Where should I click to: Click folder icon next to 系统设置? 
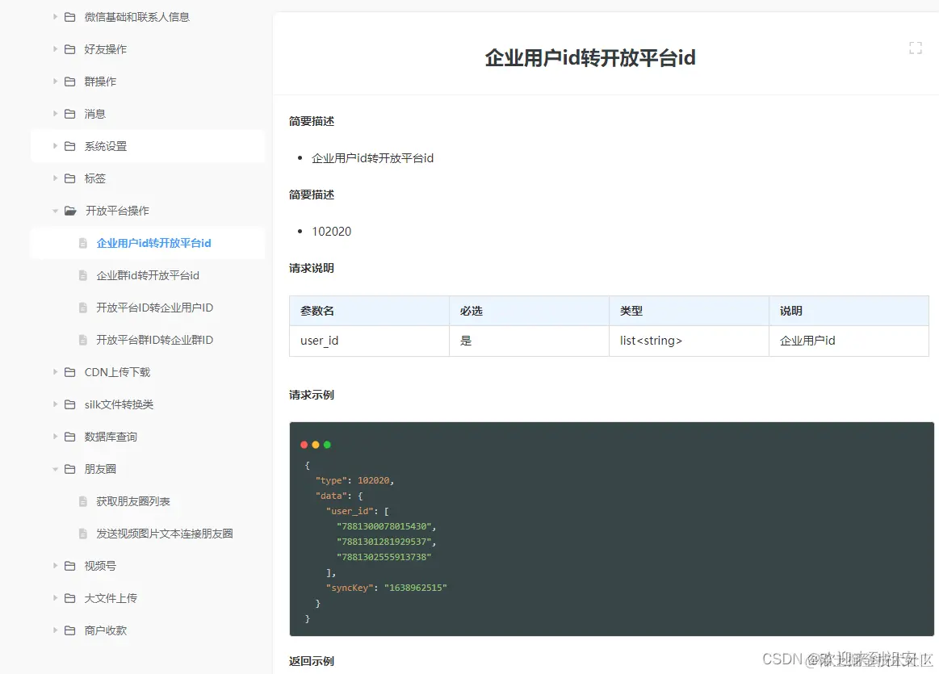[x=70, y=146]
